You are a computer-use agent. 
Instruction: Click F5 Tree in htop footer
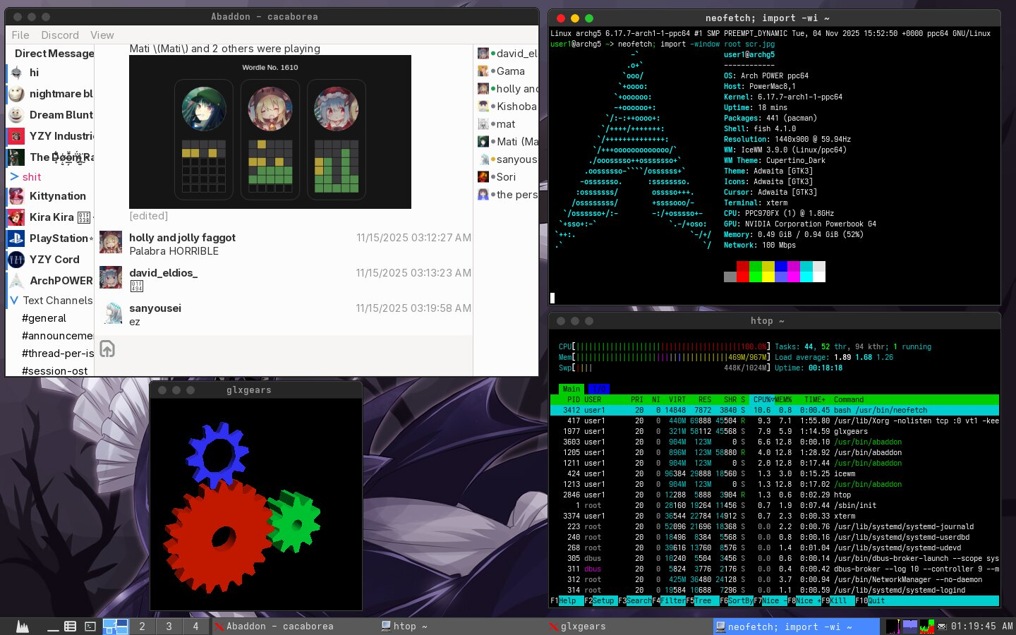pos(703,601)
